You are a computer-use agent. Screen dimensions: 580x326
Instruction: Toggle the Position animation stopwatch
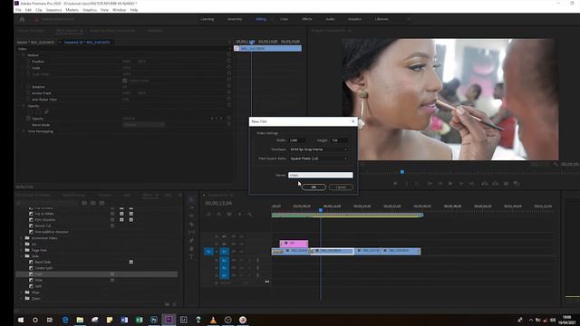coord(28,62)
